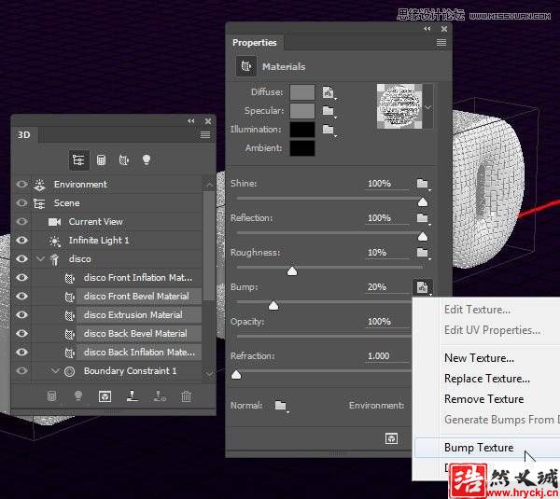Click move object to ground plane icon

tap(133, 396)
